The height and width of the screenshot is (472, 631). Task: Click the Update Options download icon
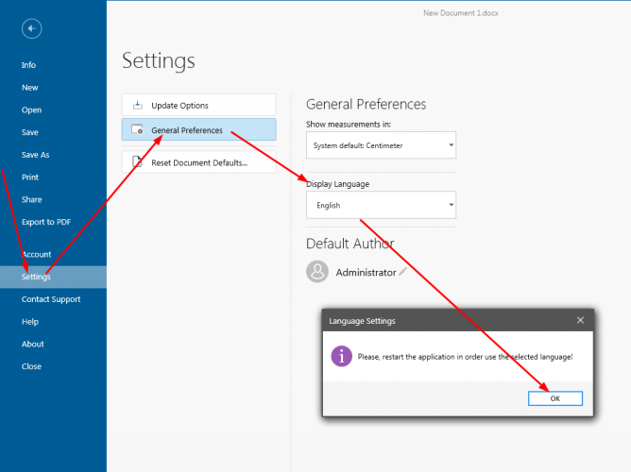click(x=138, y=105)
